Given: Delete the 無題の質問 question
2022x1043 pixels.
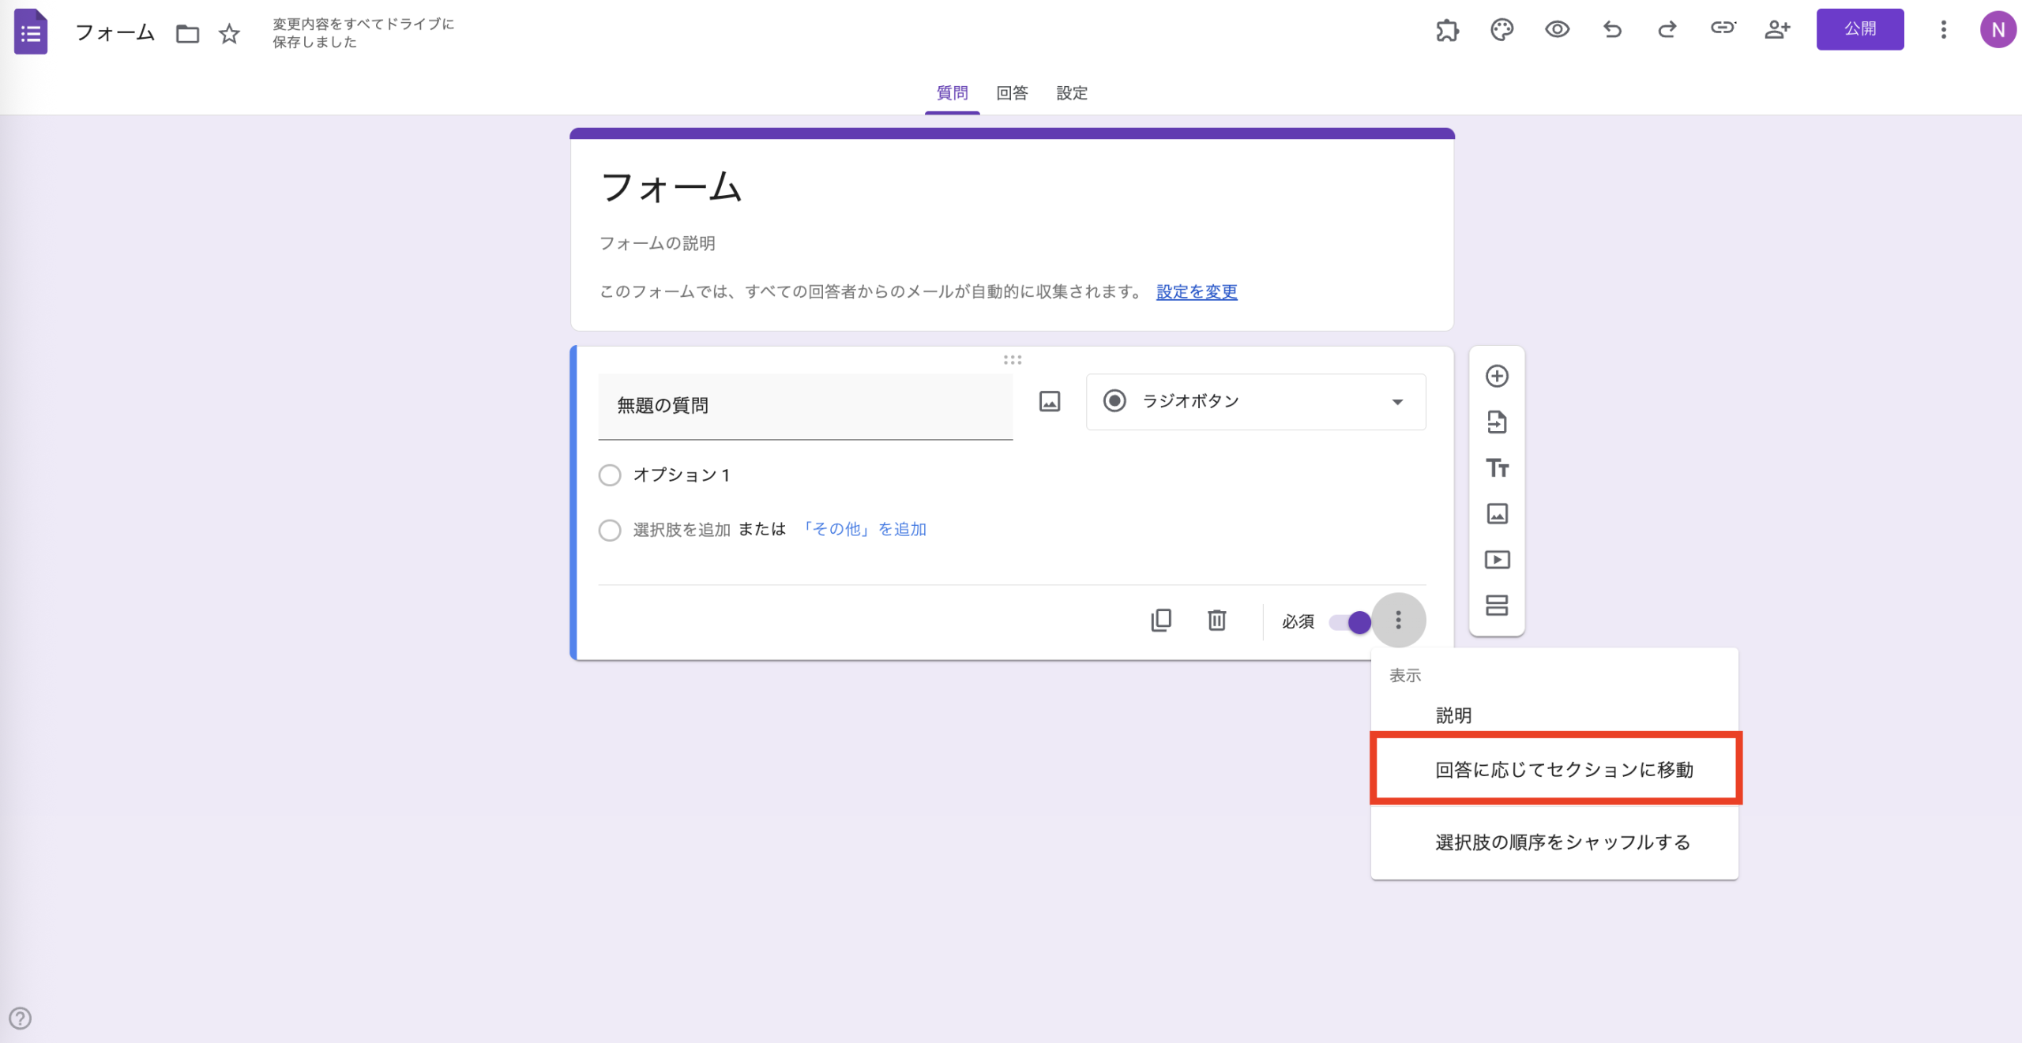Looking at the screenshot, I should [x=1216, y=621].
